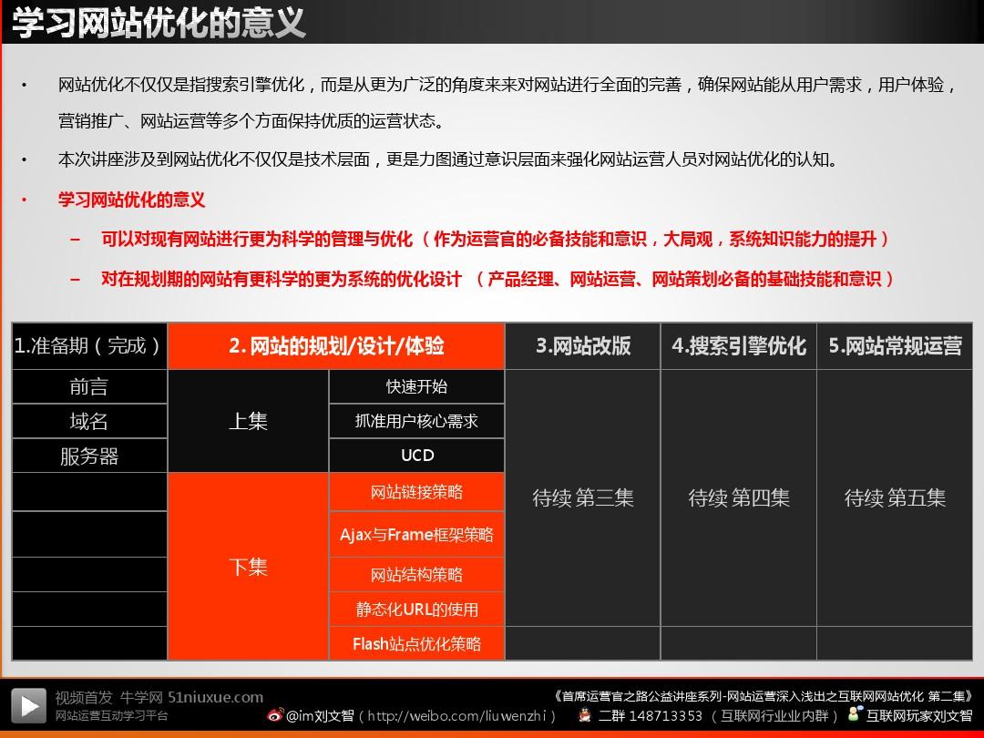Click the 51niuxue.com site text
This screenshot has height=738, width=984.
point(215,697)
